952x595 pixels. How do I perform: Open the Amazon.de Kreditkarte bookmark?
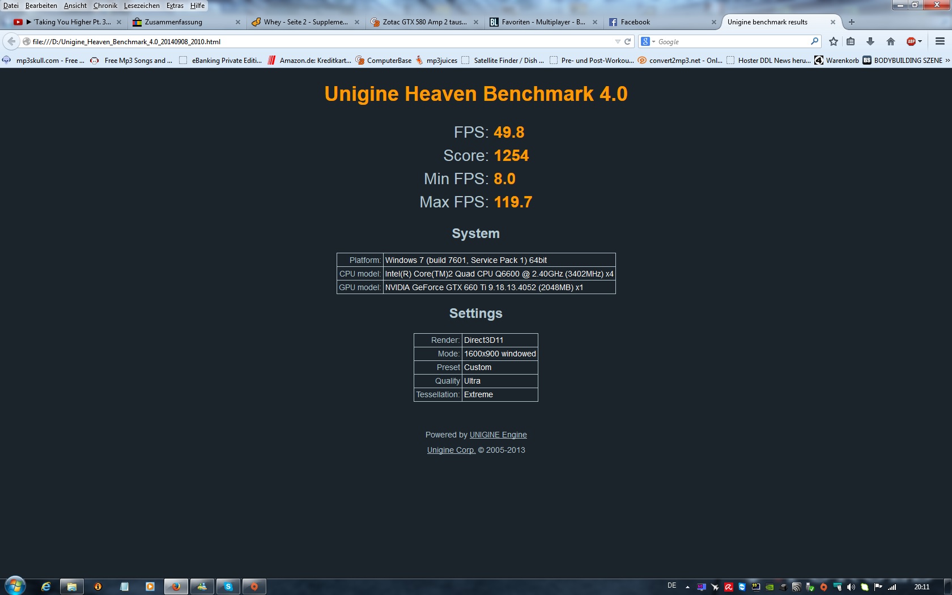click(309, 60)
